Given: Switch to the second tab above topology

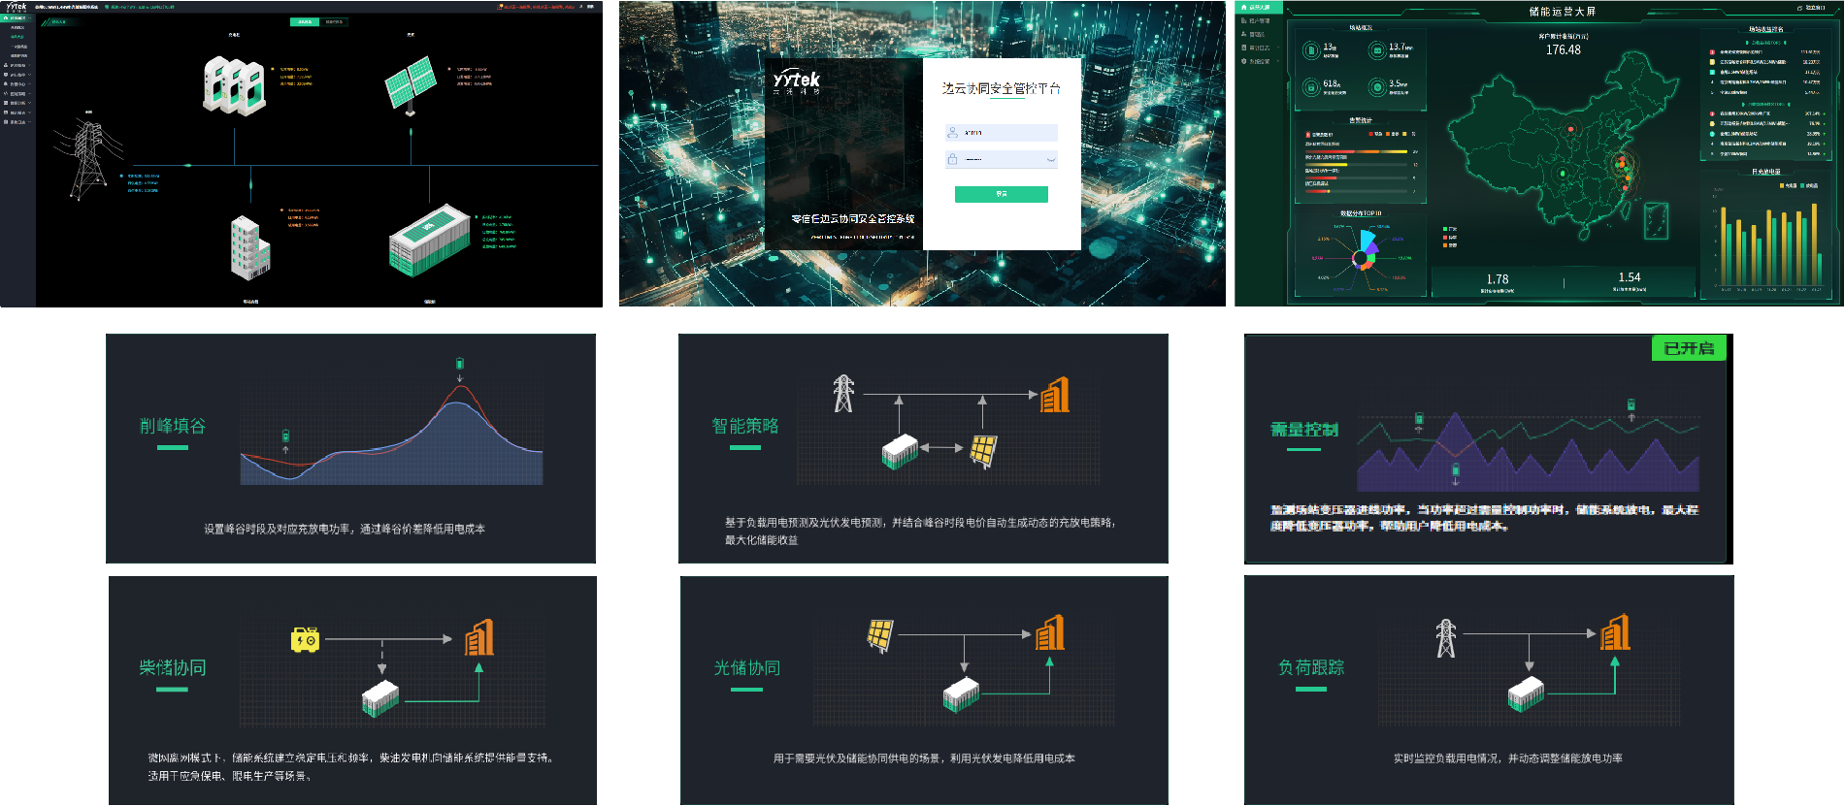Looking at the screenshot, I should pyautogui.click(x=334, y=21).
